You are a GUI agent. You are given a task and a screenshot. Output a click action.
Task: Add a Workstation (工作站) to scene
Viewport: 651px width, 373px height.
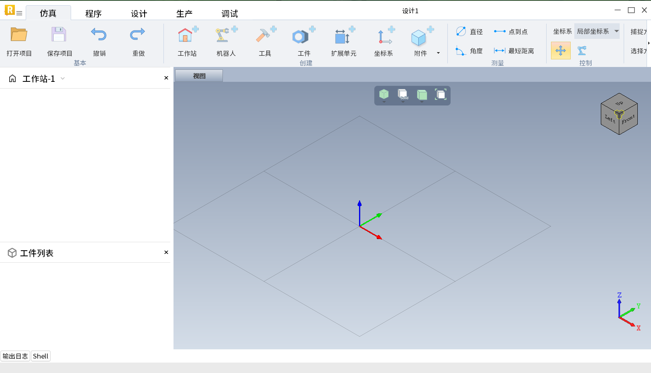click(x=187, y=36)
